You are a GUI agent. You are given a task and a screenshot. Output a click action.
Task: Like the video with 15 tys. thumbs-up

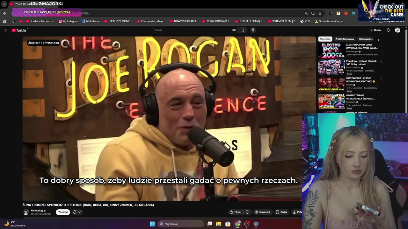tap(235, 212)
